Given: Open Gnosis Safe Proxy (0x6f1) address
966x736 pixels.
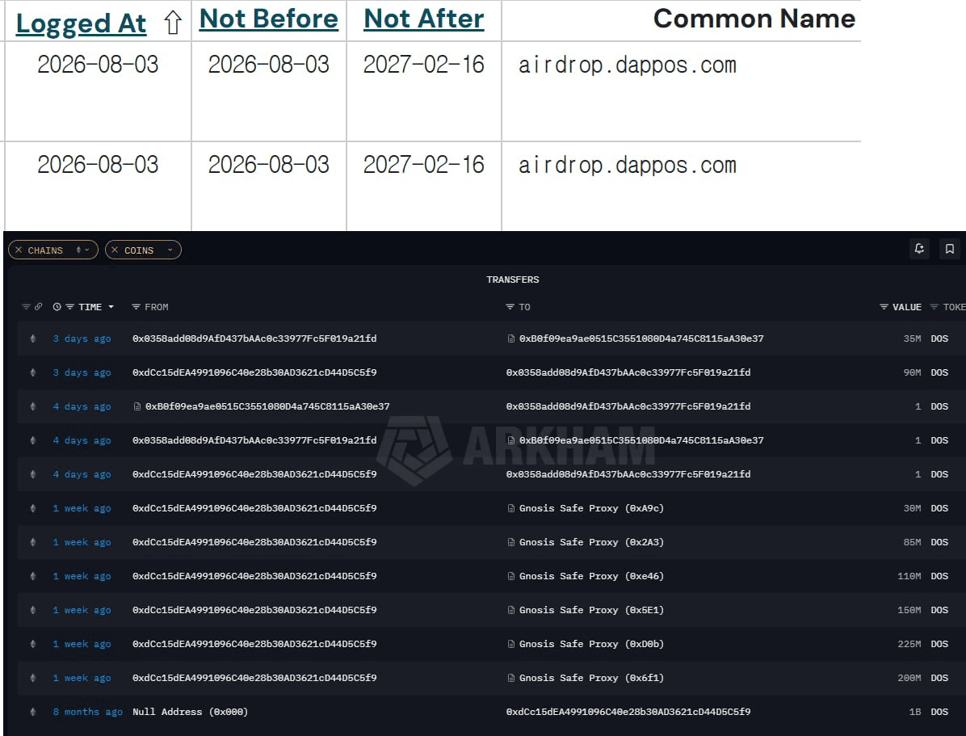Looking at the screenshot, I should coord(591,678).
